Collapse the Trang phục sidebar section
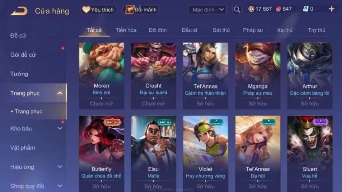Screen dimensions: 342x192 point(60,93)
